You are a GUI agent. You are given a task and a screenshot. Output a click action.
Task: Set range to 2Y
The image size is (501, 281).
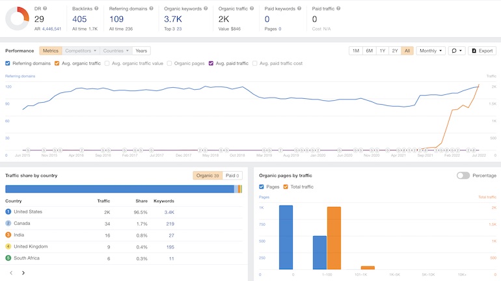(395, 51)
